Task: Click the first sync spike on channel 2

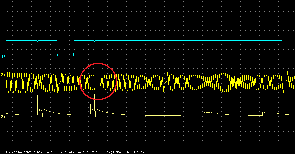Action: (x=62, y=70)
